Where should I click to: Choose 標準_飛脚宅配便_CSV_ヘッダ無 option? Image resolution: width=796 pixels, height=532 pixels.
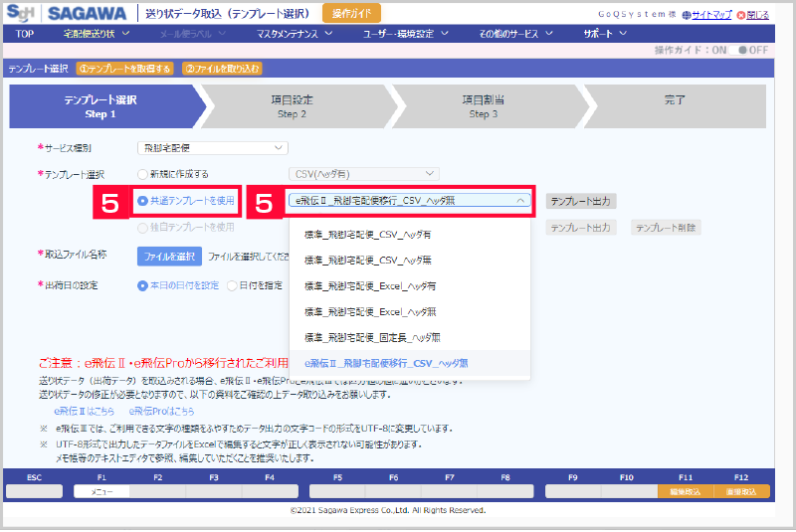point(410,261)
